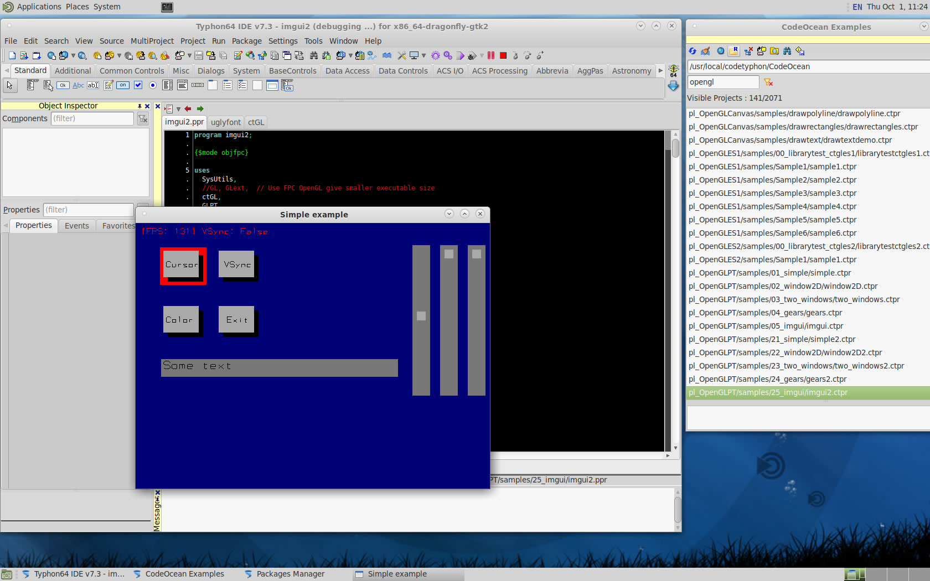Select the arrow pointer tool in the component palette

coord(9,85)
